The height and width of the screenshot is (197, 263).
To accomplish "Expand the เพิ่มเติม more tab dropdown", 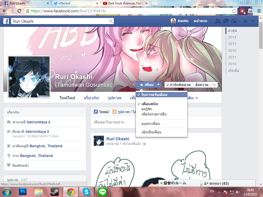I will (195, 98).
